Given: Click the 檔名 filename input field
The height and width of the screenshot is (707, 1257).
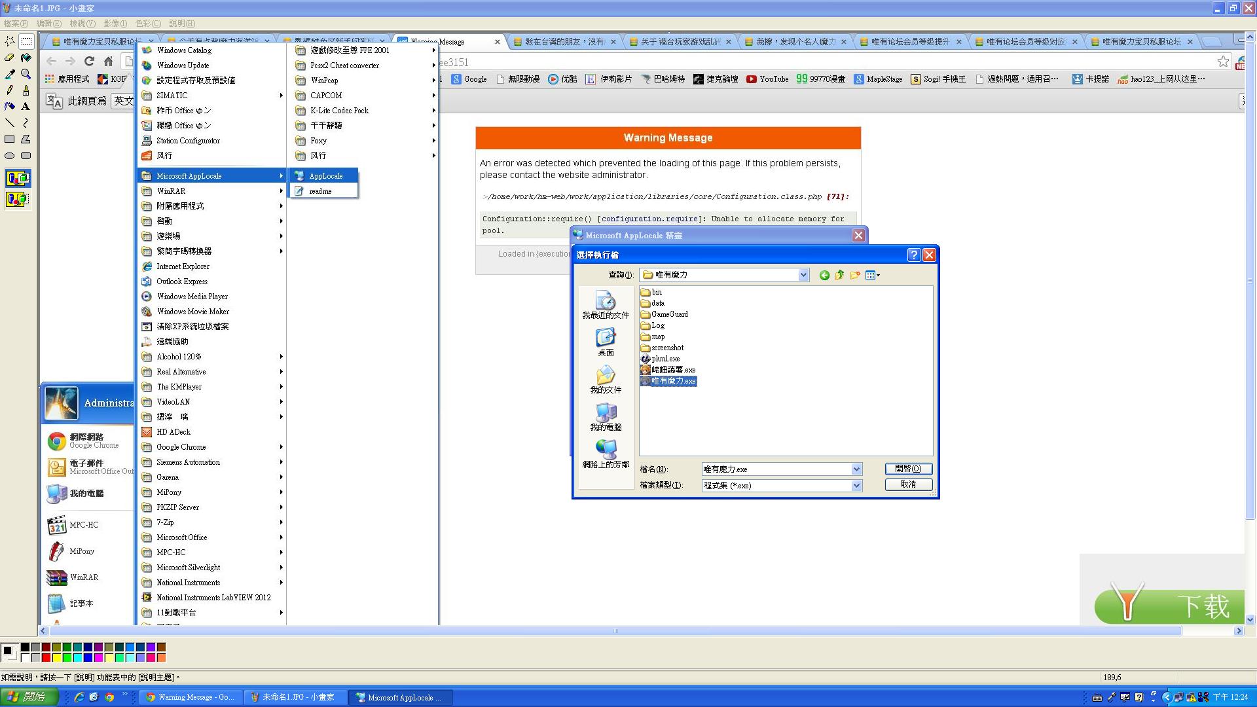Looking at the screenshot, I should [776, 469].
